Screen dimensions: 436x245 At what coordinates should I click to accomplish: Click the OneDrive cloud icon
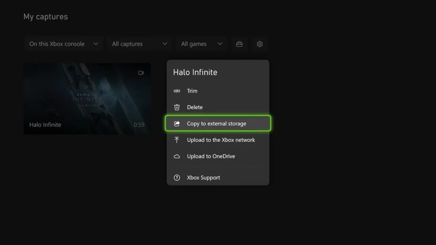177,156
